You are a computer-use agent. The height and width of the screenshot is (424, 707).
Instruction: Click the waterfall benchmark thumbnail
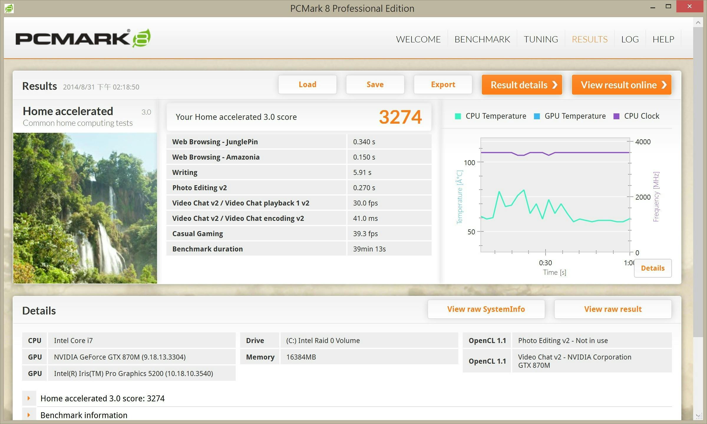coord(85,208)
